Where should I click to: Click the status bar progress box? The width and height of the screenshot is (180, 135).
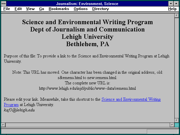click(x=163, y=131)
